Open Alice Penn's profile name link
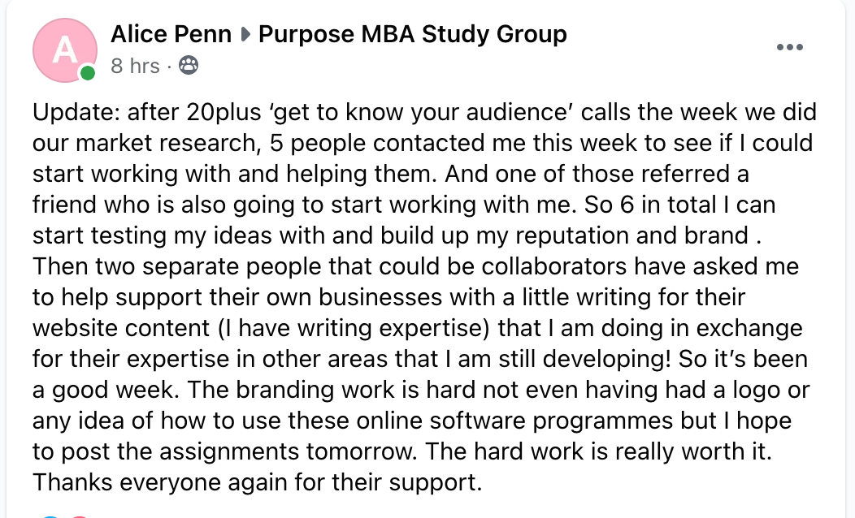Screen dimensions: 855x518 pos(171,34)
